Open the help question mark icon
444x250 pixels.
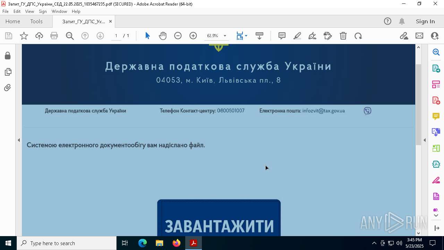pos(387,21)
